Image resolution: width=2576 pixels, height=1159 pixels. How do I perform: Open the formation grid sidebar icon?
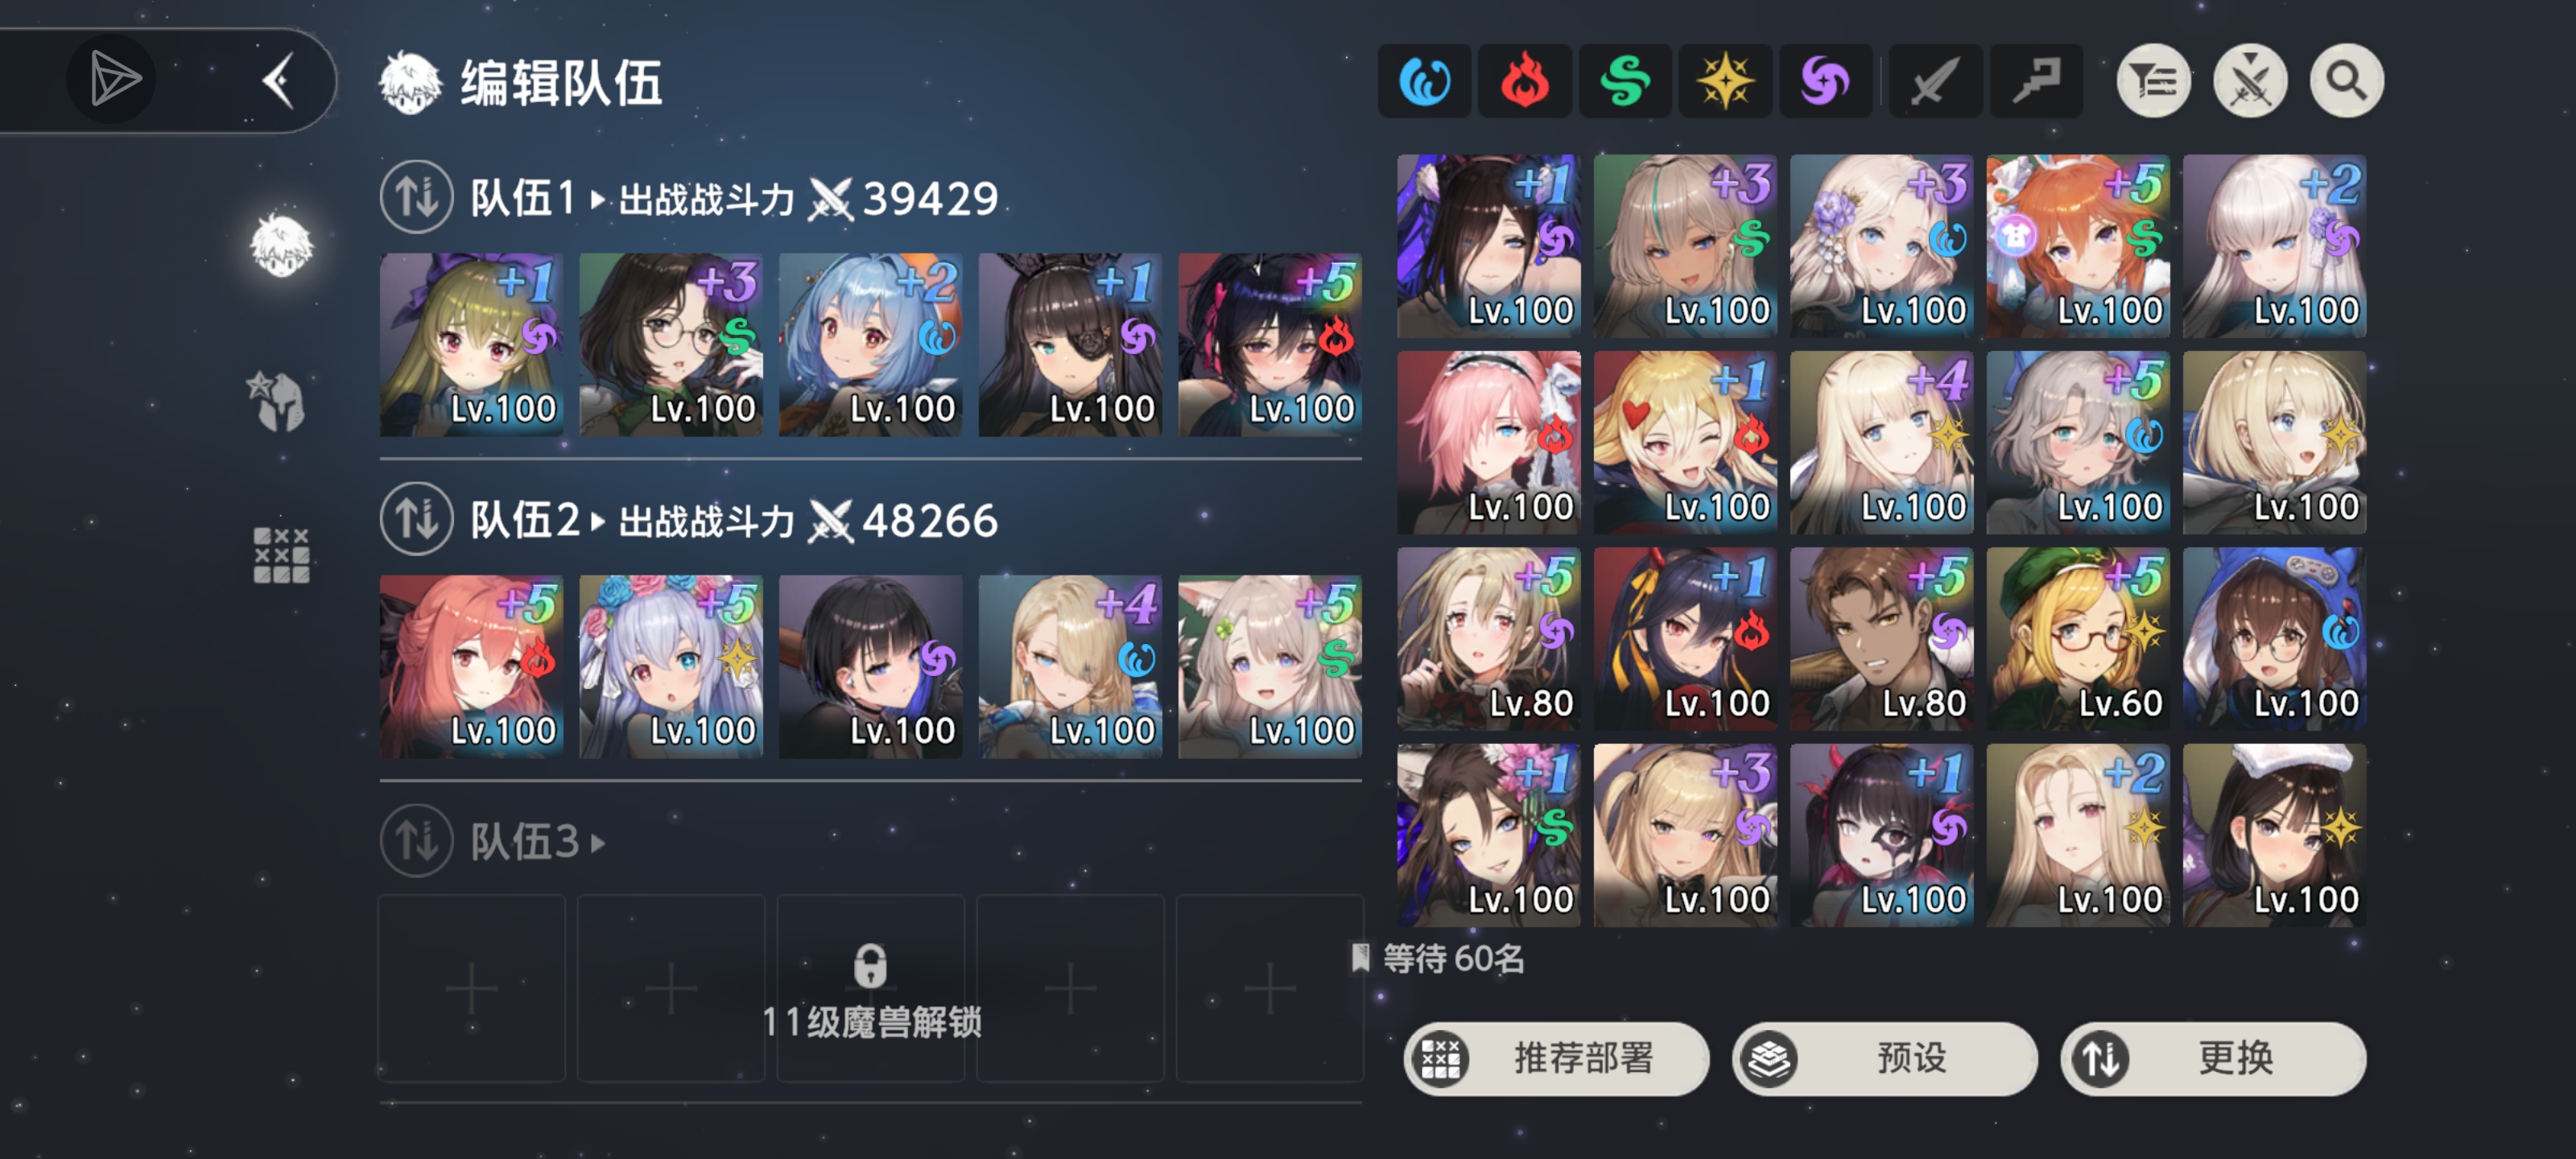[281, 555]
